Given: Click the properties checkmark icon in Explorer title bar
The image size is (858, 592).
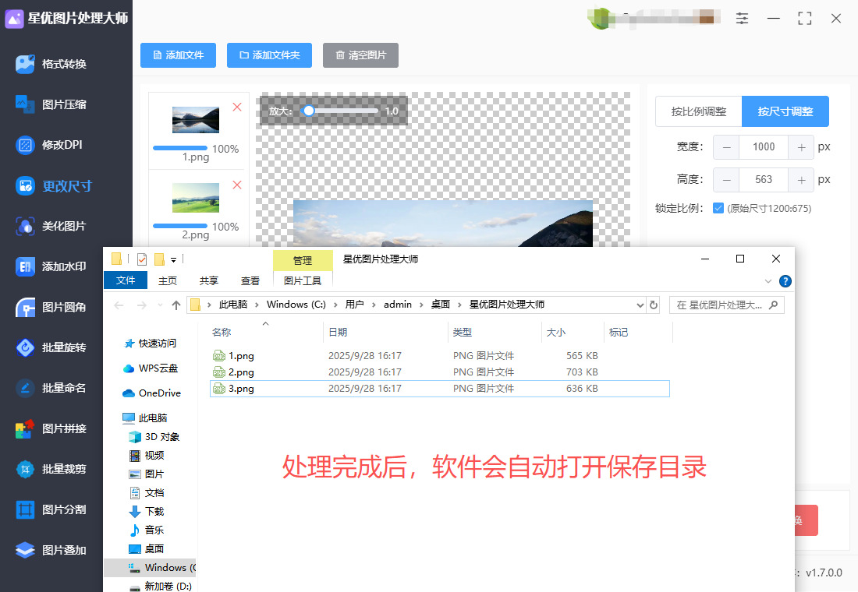Looking at the screenshot, I should (142, 259).
